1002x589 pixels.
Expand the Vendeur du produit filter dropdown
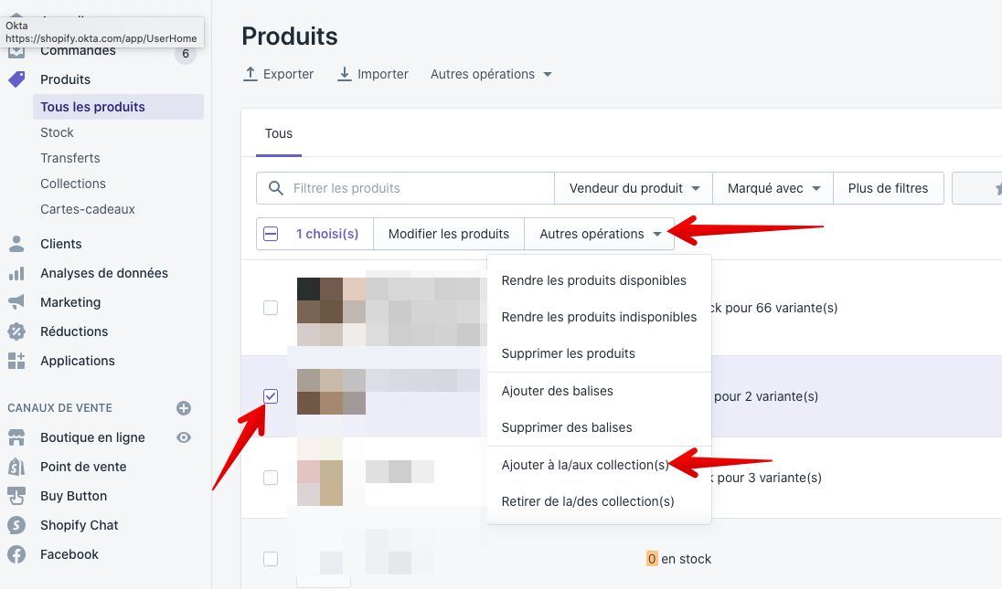click(634, 188)
